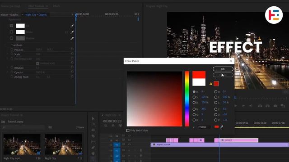This screenshot has width=289, height=162.
Task: Use the Shadow eyedropper icon
Action: (x=72, y=38)
